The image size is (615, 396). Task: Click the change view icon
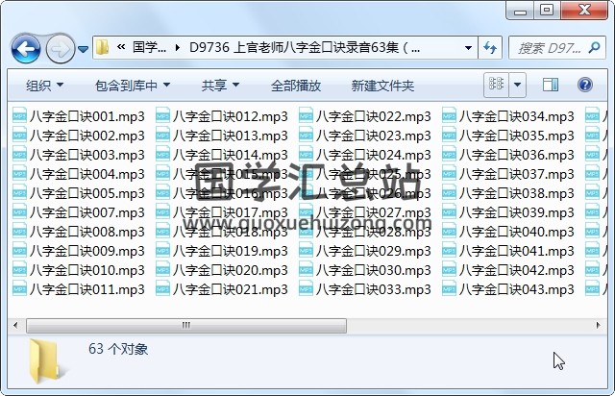pyautogui.click(x=497, y=85)
